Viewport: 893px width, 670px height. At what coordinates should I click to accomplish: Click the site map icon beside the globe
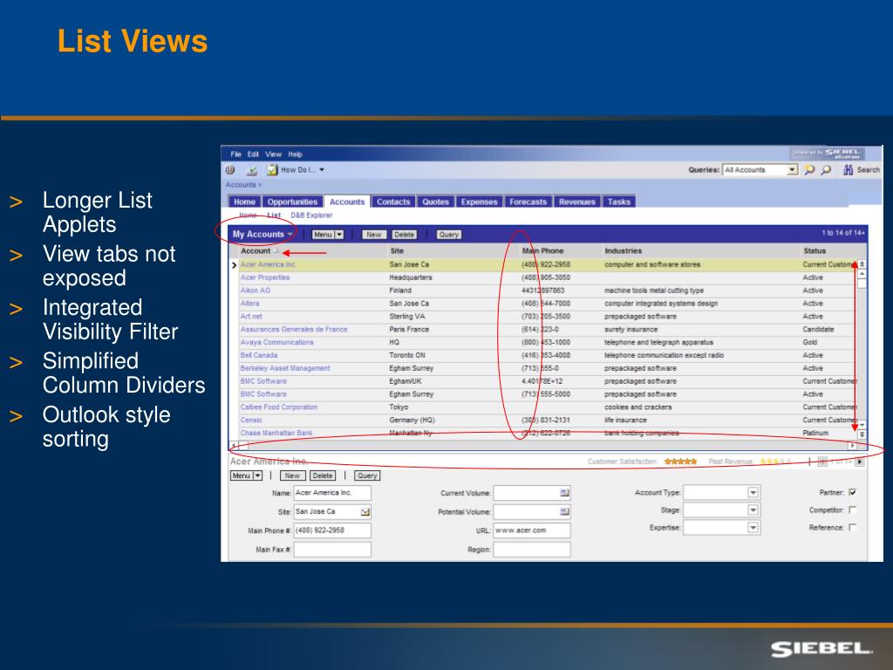pos(251,170)
